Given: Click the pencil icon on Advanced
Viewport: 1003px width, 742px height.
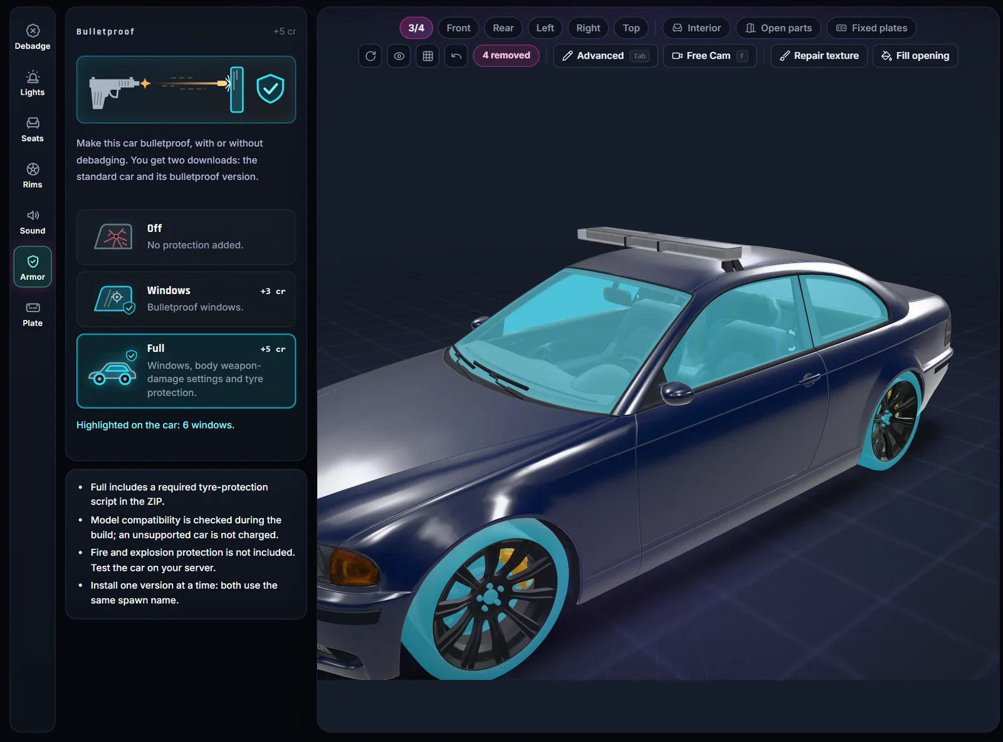Looking at the screenshot, I should pyautogui.click(x=567, y=56).
